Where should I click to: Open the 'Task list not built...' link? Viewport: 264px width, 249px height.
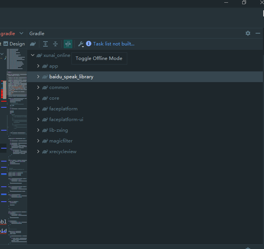click(x=114, y=44)
